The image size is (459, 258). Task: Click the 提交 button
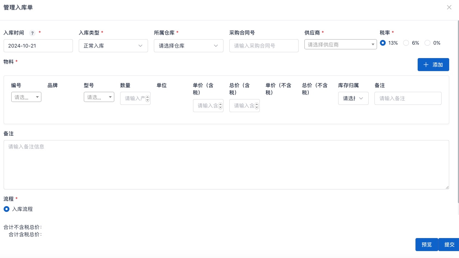point(449,245)
